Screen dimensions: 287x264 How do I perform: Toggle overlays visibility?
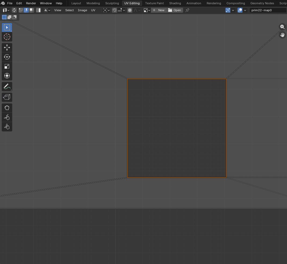pyautogui.click(x=240, y=10)
